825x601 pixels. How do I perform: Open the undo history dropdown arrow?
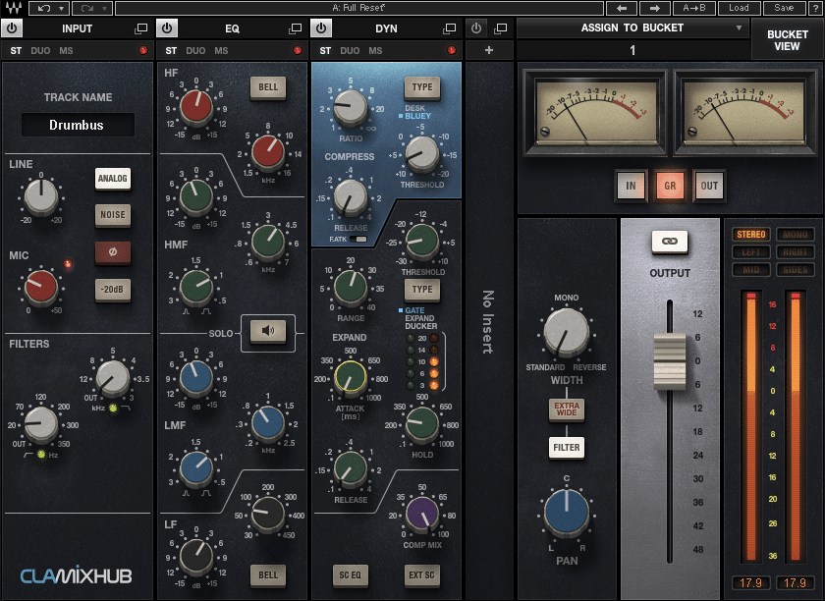(x=62, y=8)
